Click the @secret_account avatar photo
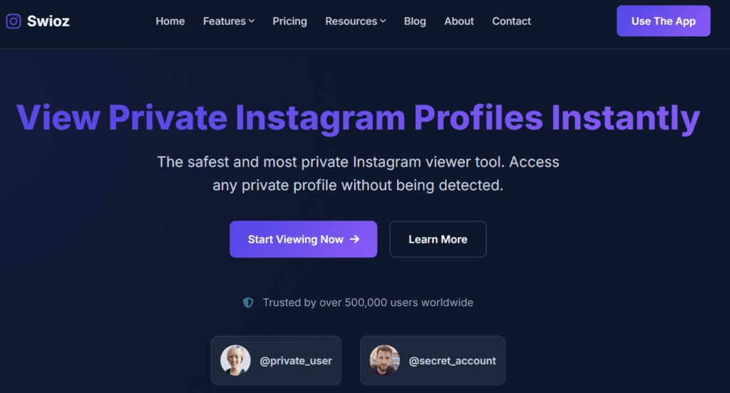The height and width of the screenshot is (393, 730). (384, 360)
